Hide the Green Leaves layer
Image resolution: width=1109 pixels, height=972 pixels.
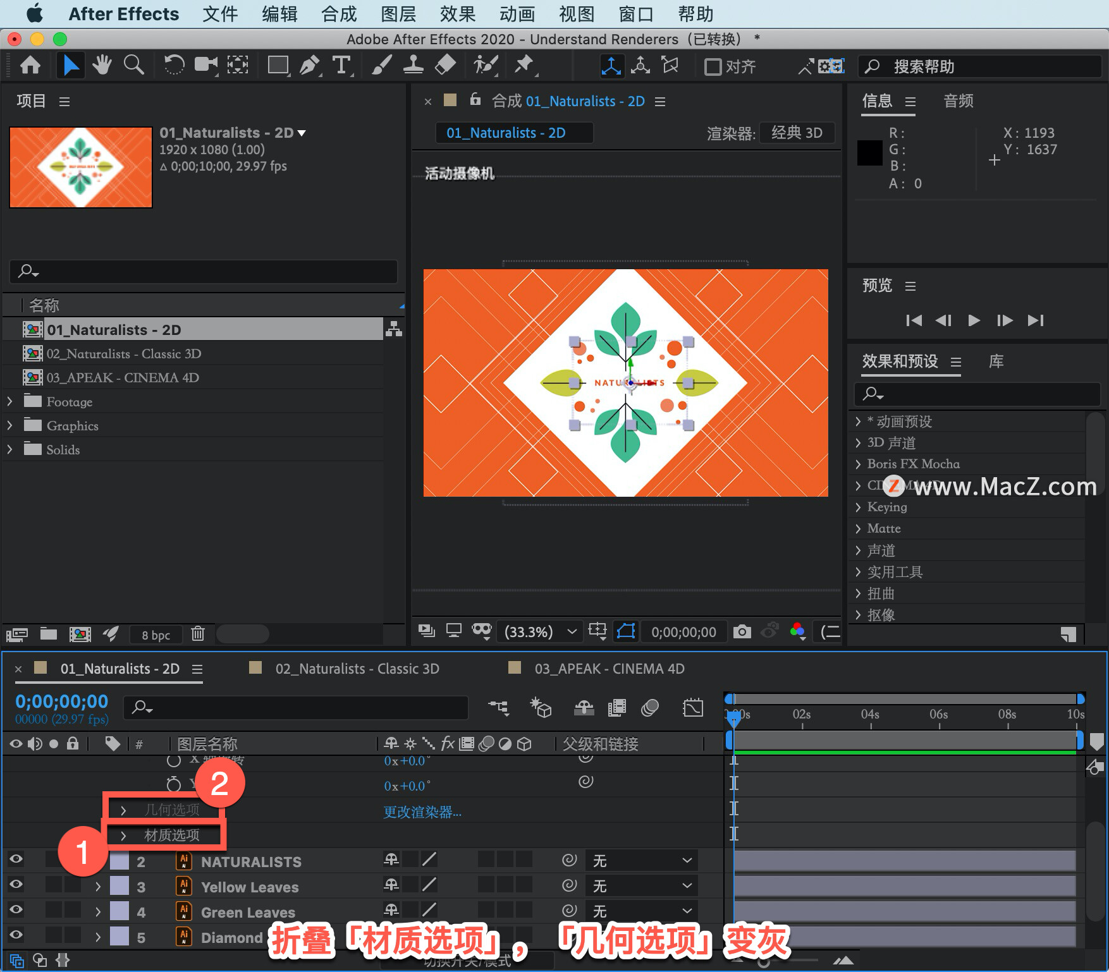click(x=16, y=909)
